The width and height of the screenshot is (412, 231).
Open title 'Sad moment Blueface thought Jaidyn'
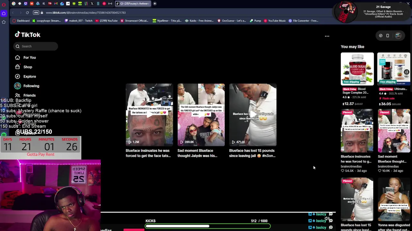tap(197, 153)
